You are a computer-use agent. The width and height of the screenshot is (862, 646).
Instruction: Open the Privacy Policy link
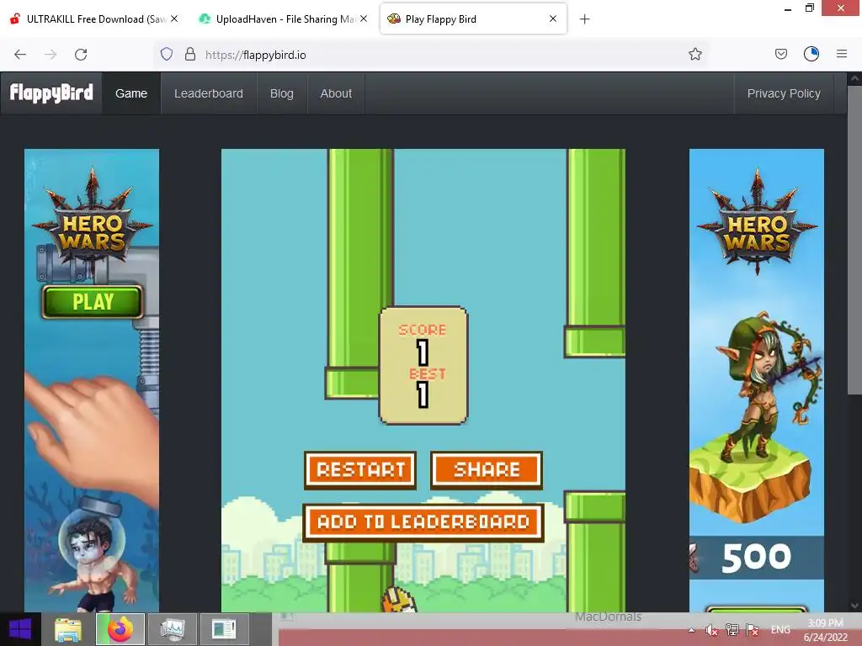tap(784, 93)
